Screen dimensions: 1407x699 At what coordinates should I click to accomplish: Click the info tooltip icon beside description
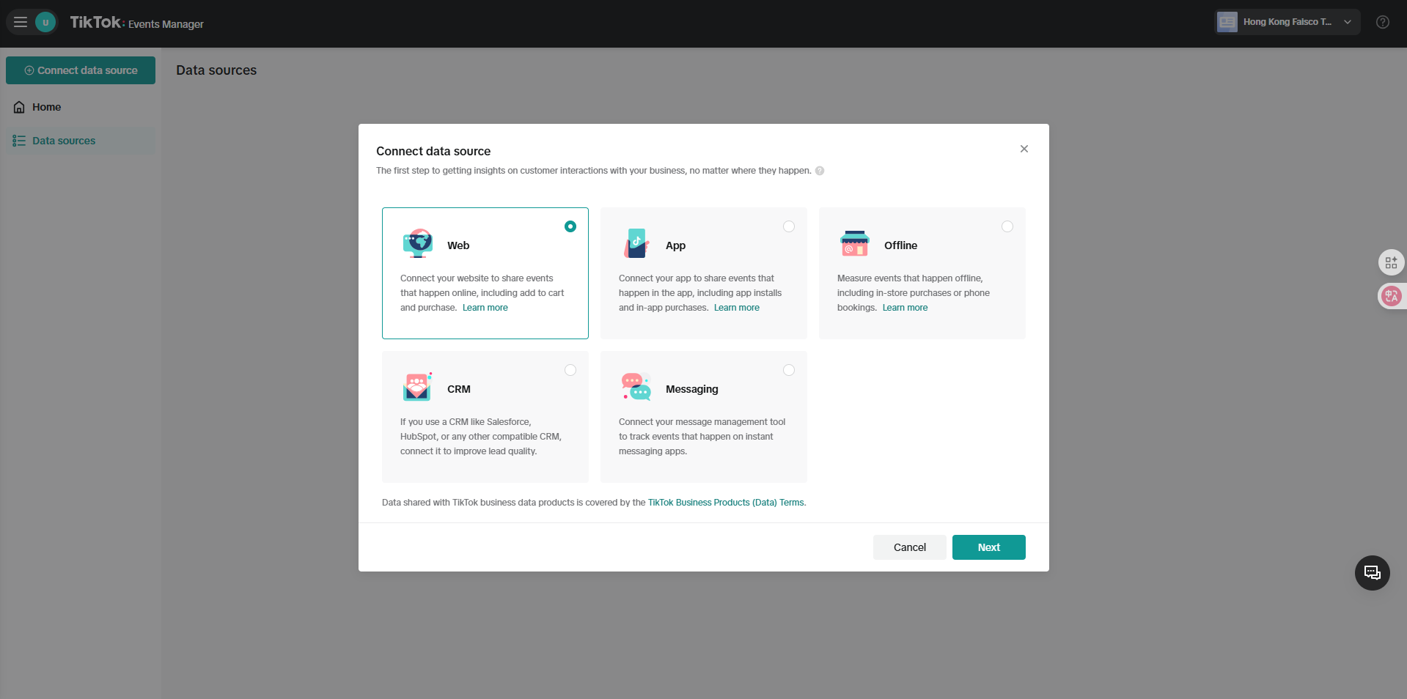click(x=820, y=171)
